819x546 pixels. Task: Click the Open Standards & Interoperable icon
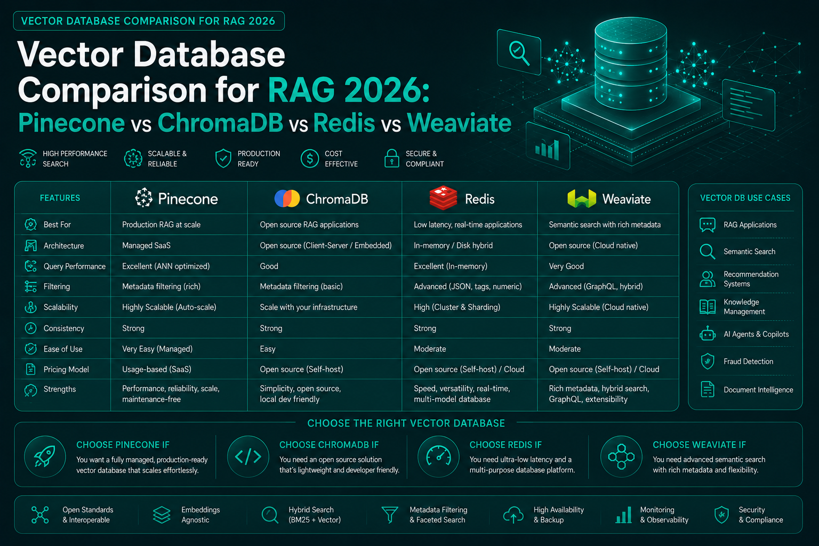pyautogui.click(x=40, y=515)
